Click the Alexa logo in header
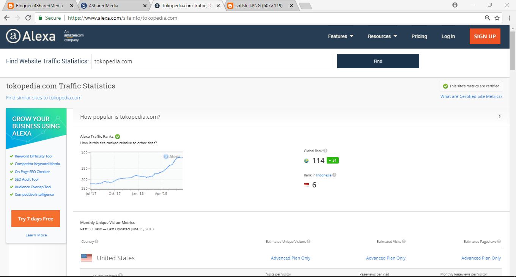516x277 pixels. coord(31,36)
